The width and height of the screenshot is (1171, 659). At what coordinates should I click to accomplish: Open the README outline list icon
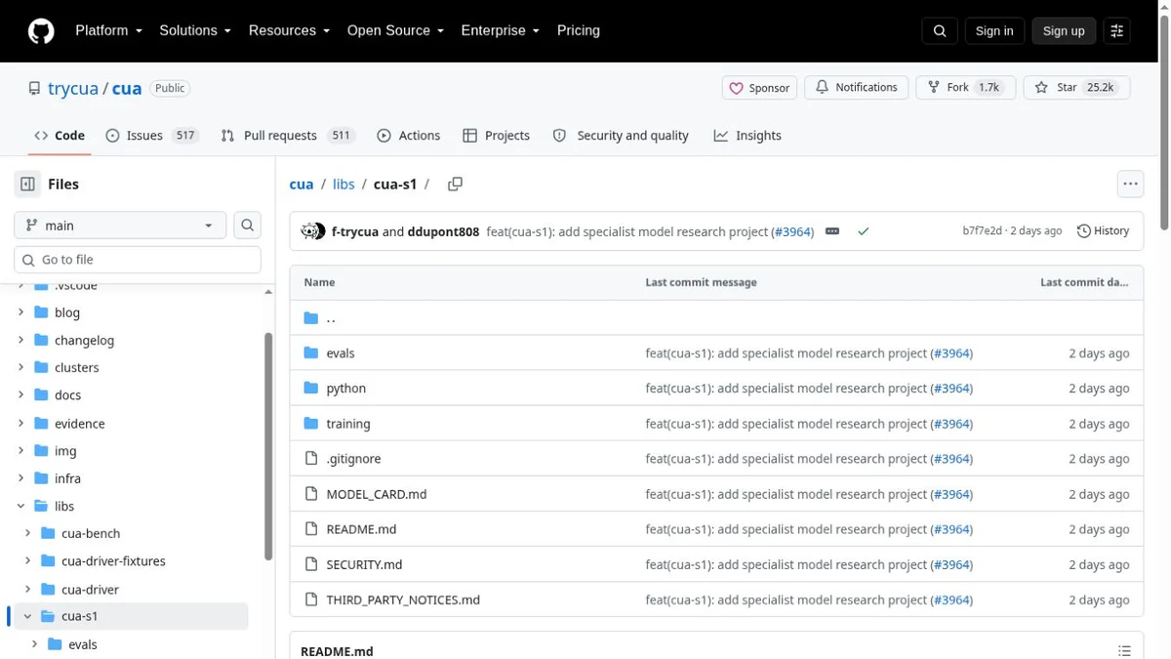1124,651
